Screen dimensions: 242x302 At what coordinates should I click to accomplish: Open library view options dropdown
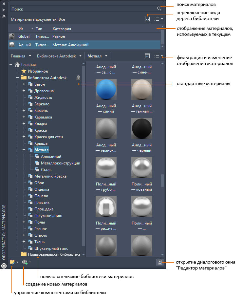coord(158,56)
